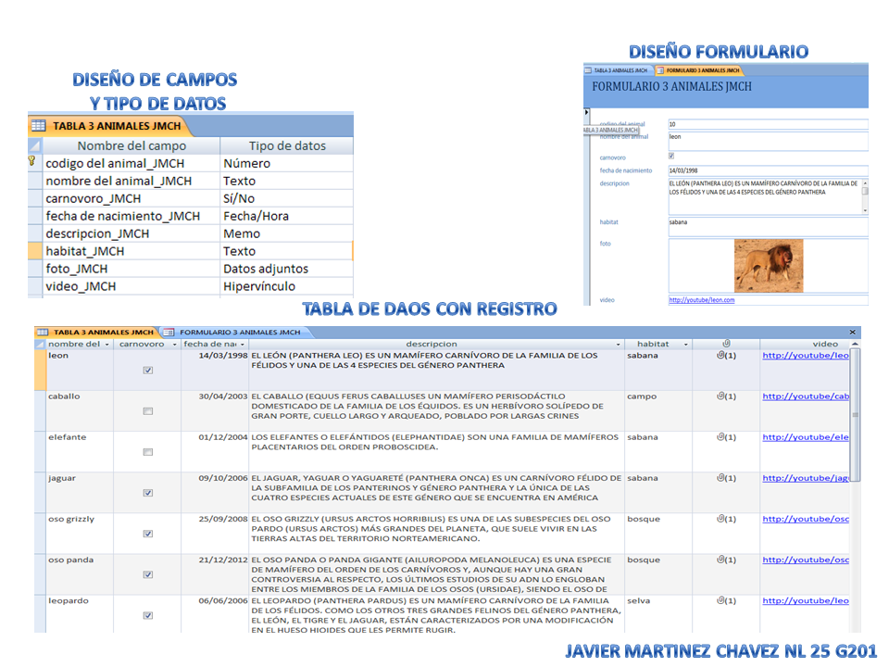Click the lion photo in the form
889x667 pixels.
click(769, 266)
